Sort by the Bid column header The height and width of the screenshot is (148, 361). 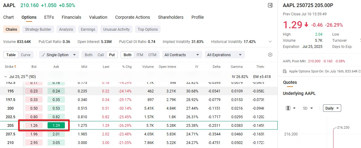point(34,67)
